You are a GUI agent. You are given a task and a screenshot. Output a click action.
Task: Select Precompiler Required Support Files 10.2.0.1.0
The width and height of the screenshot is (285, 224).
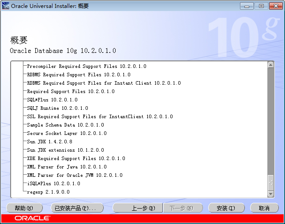click(87, 66)
